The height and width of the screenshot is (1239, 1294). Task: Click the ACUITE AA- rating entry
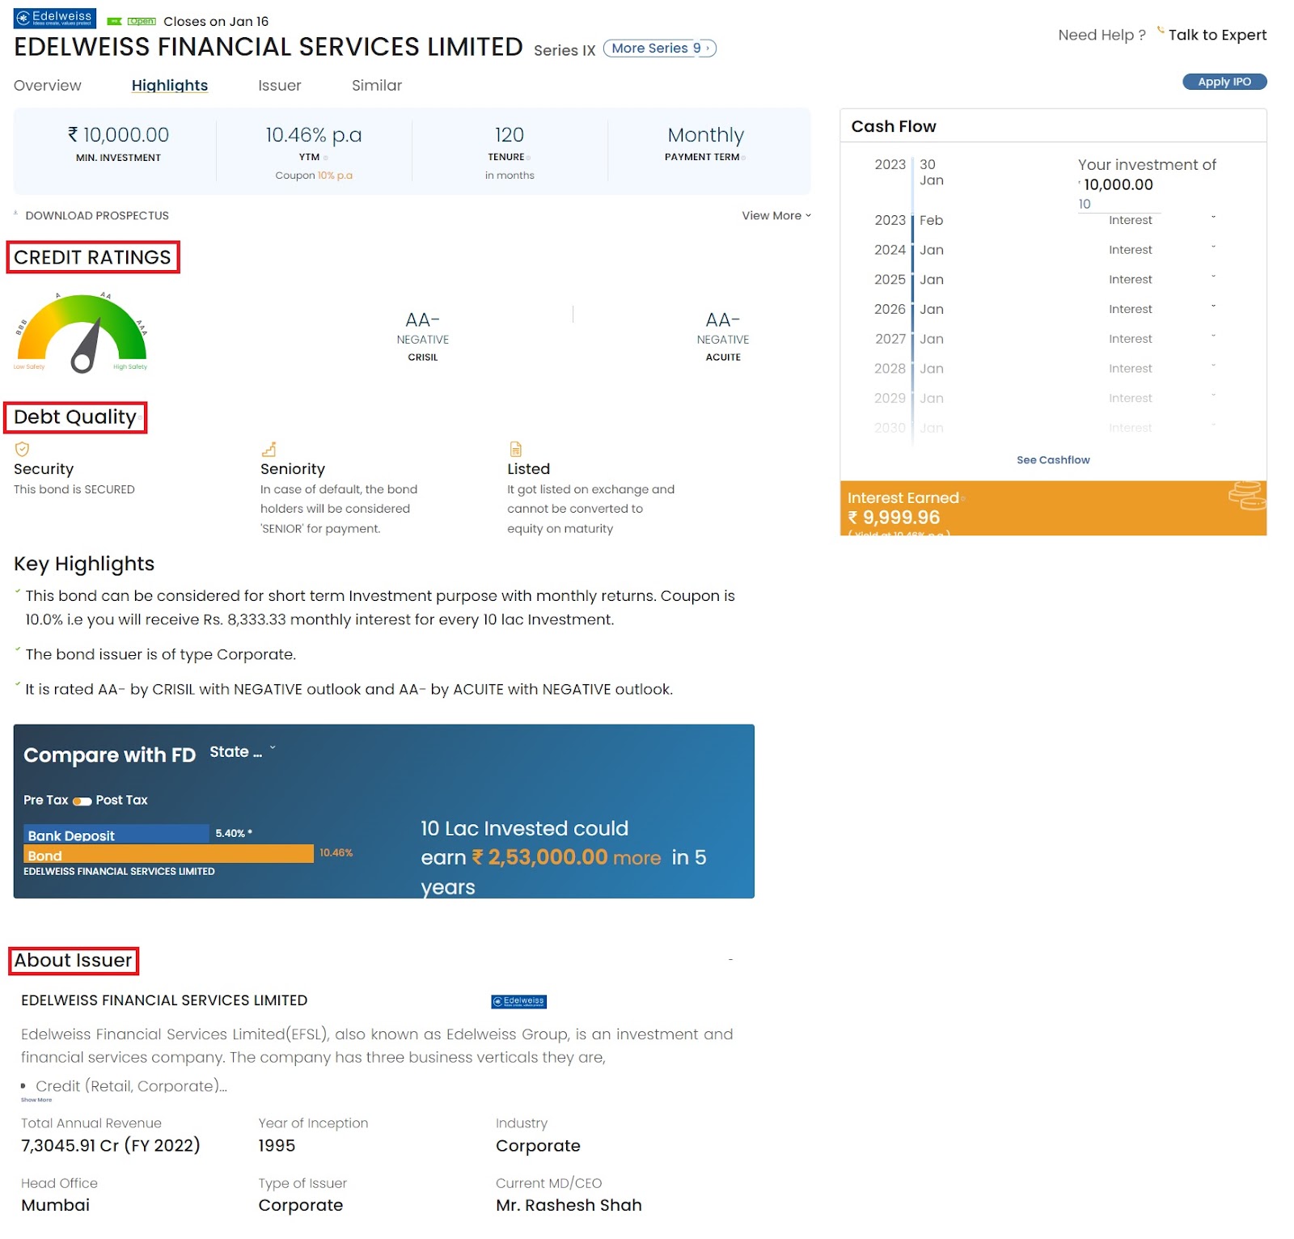tap(723, 336)
